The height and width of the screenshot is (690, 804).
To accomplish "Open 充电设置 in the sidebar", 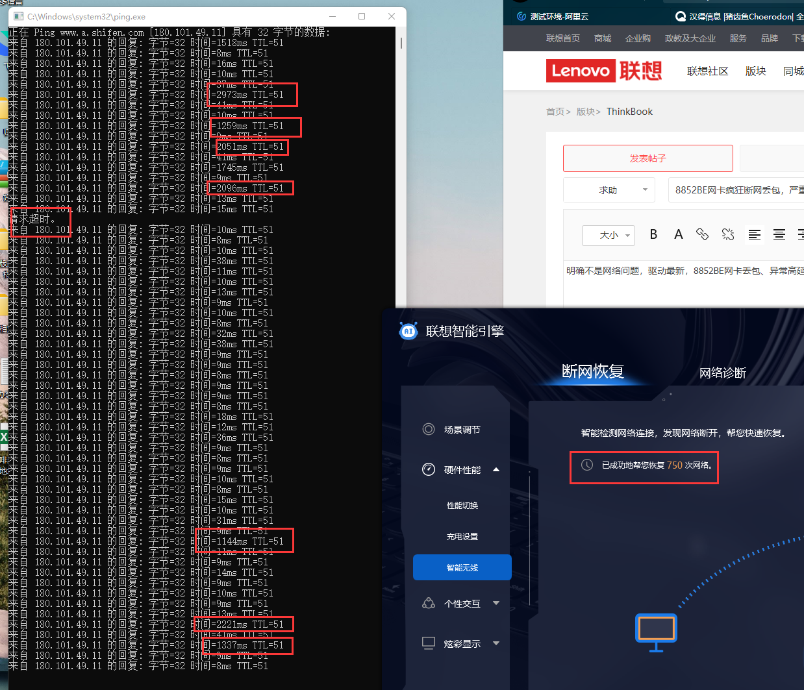I will (462, 536).
